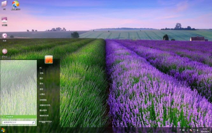Open the PC folder desktop icon
The image size is (212, 133).
(x=4, y=4)
